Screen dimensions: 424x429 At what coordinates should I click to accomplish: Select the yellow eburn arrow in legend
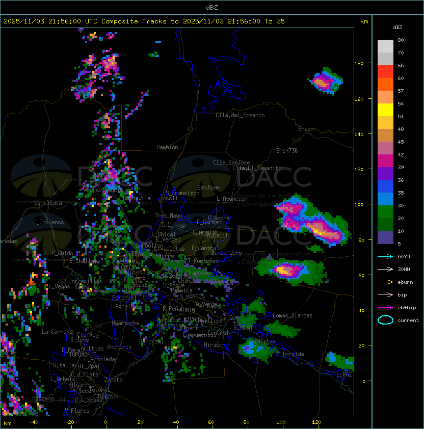click(385, 282)
